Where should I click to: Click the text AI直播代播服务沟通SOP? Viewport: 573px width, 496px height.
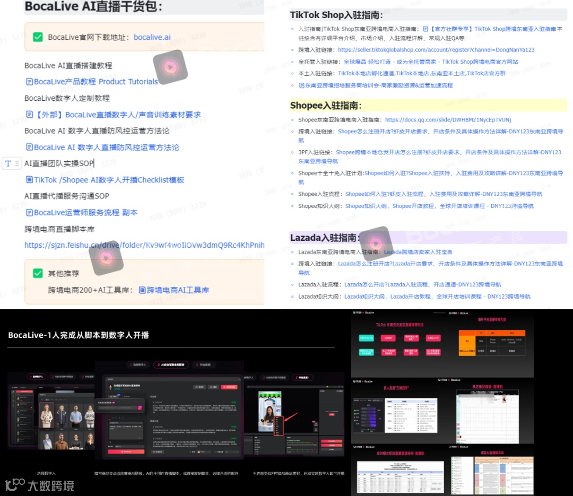pyautogui.click(x=67, y=196)
